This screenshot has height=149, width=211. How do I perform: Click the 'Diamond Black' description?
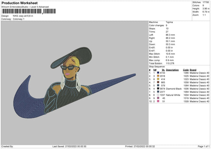(174, 89)
